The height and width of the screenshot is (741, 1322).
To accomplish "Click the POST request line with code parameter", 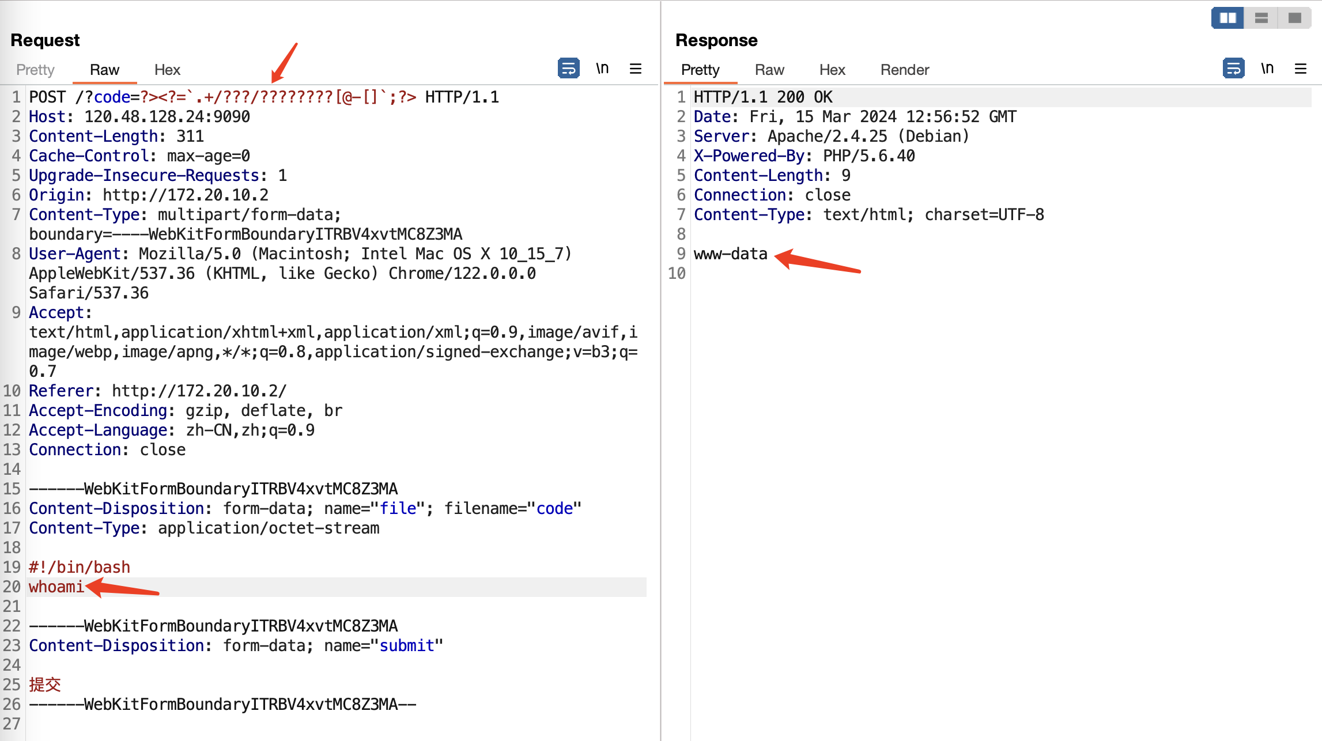I will [x=264, y=97].
